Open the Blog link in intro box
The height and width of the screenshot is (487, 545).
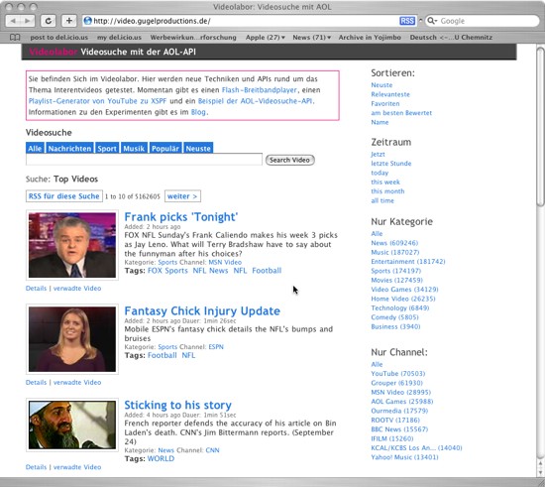(x=198, y=112)
